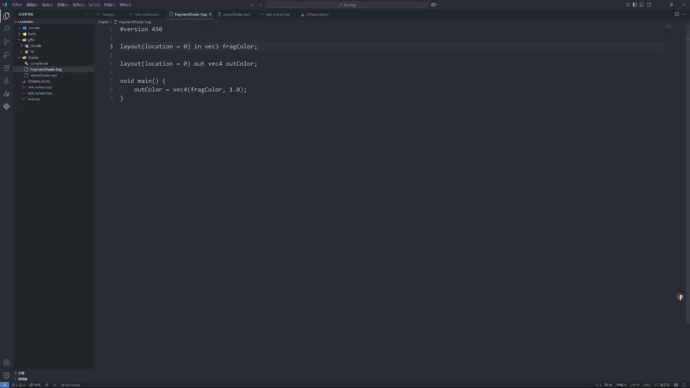Switch to the vertexShader.vert tab

[236, 15]
